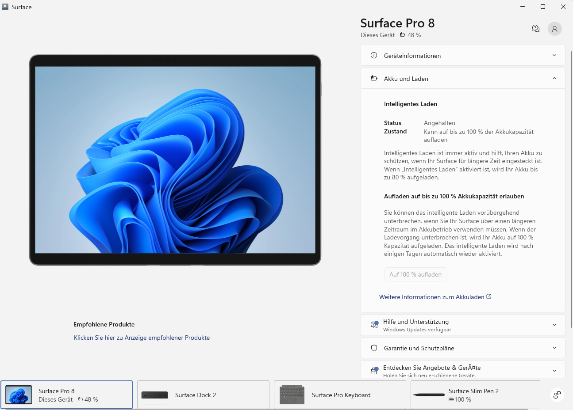Click the Garantie und Schutzpläne shield icon
This screenshot has height=410, width=573.
coord(374,348)
